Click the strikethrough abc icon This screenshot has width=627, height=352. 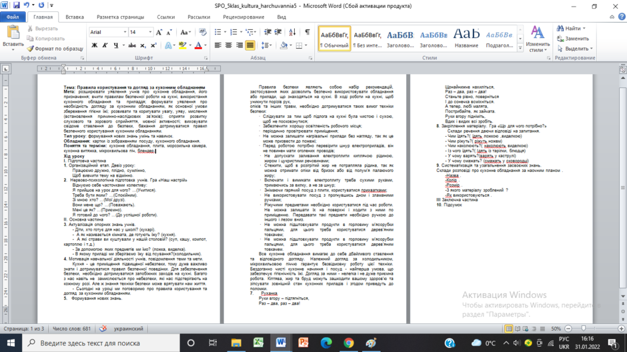click(132, 45)
